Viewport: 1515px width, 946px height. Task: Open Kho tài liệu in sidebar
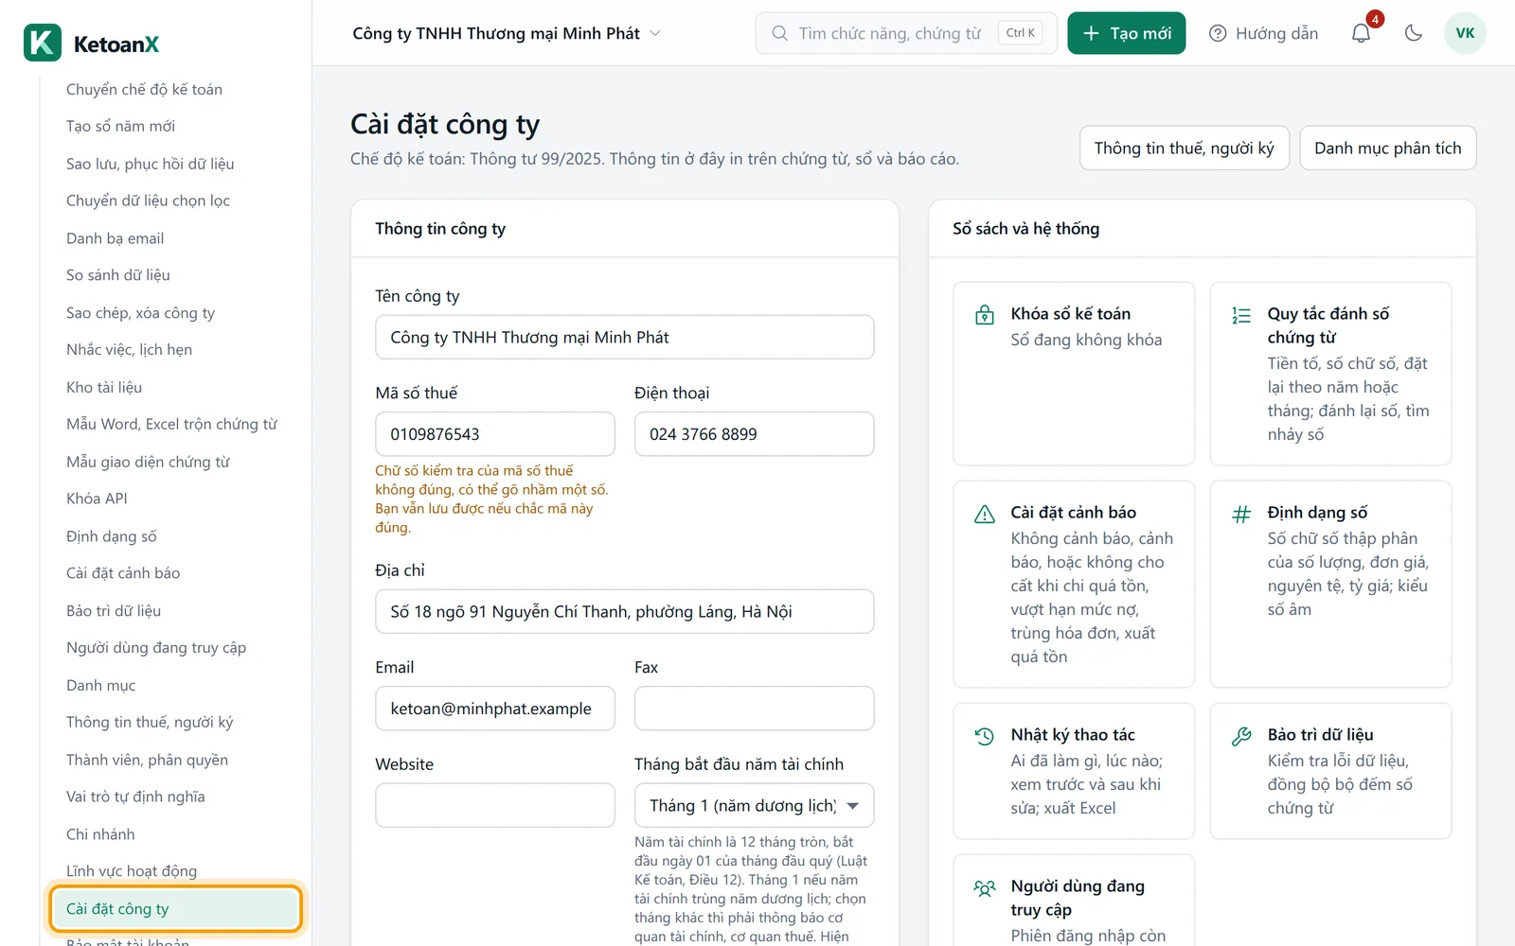(x=104, y=387)
